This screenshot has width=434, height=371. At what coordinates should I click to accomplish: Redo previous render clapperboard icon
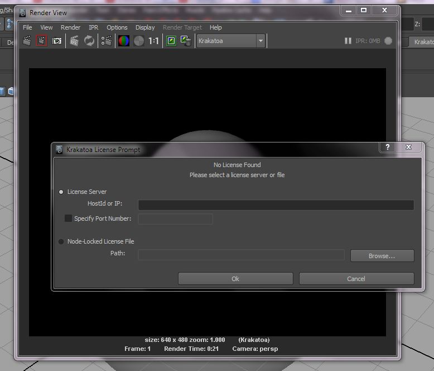point(27,41)
